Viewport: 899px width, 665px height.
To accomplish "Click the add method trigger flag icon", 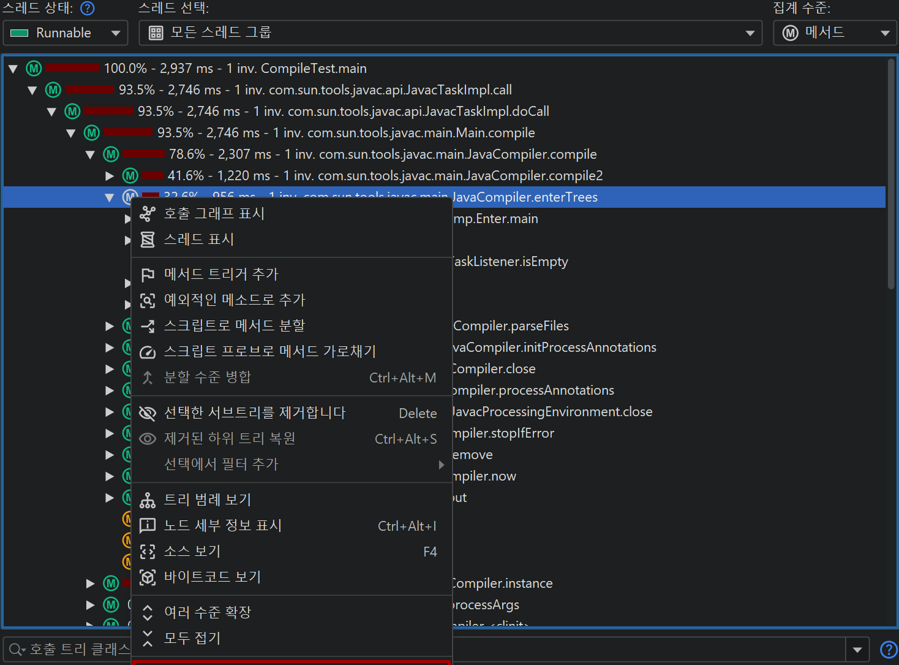I will tap(148, 275).
